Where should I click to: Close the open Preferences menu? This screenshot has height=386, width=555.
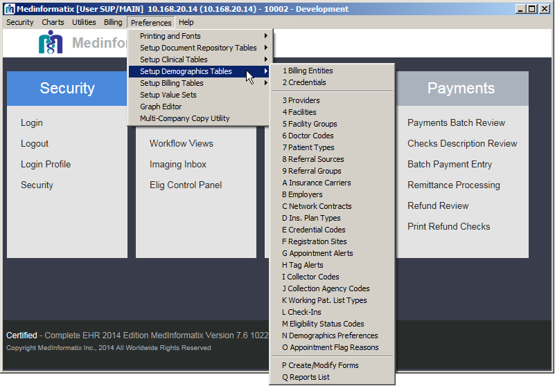coord(151,23)
